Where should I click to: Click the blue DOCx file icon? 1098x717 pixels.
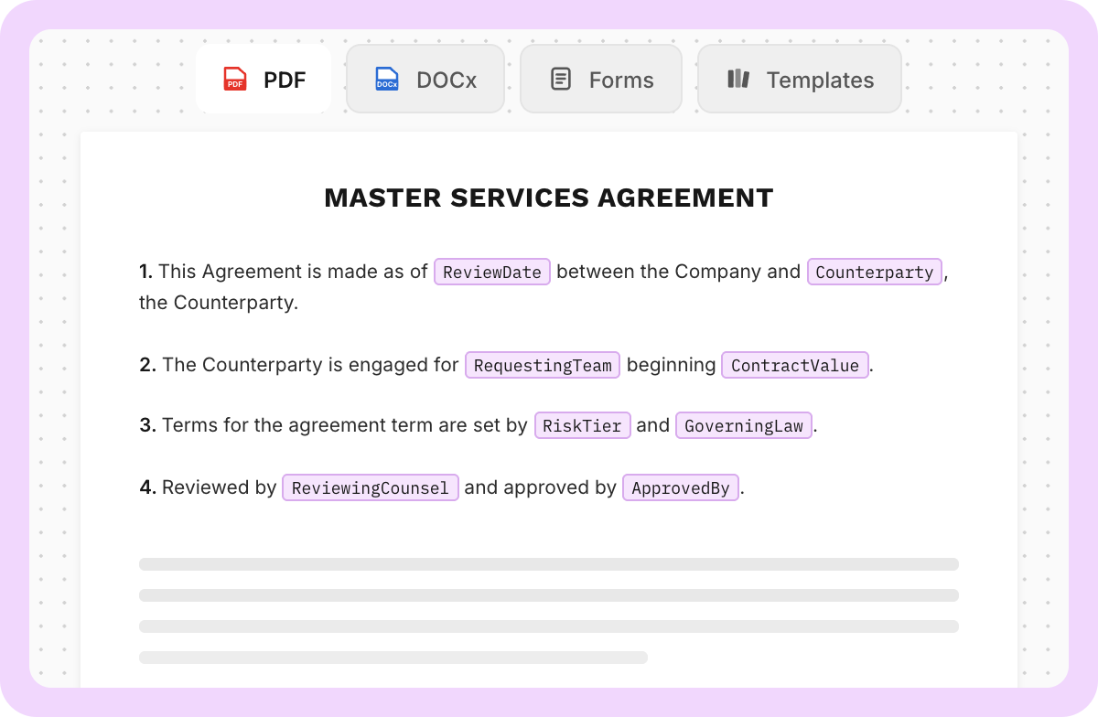click(387, 80)
